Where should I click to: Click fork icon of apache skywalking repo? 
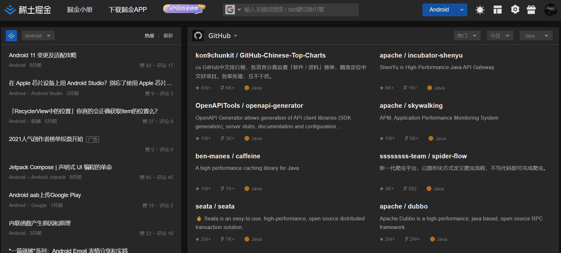tap(406, 138)
